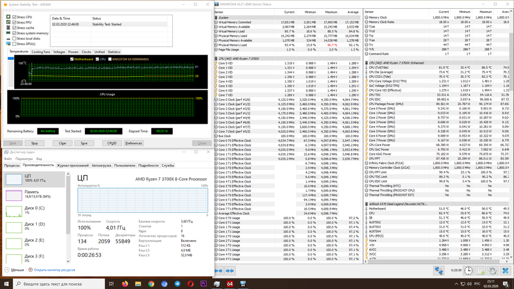Uncheck the Stress system memory checkbox

tap(15, 33)
